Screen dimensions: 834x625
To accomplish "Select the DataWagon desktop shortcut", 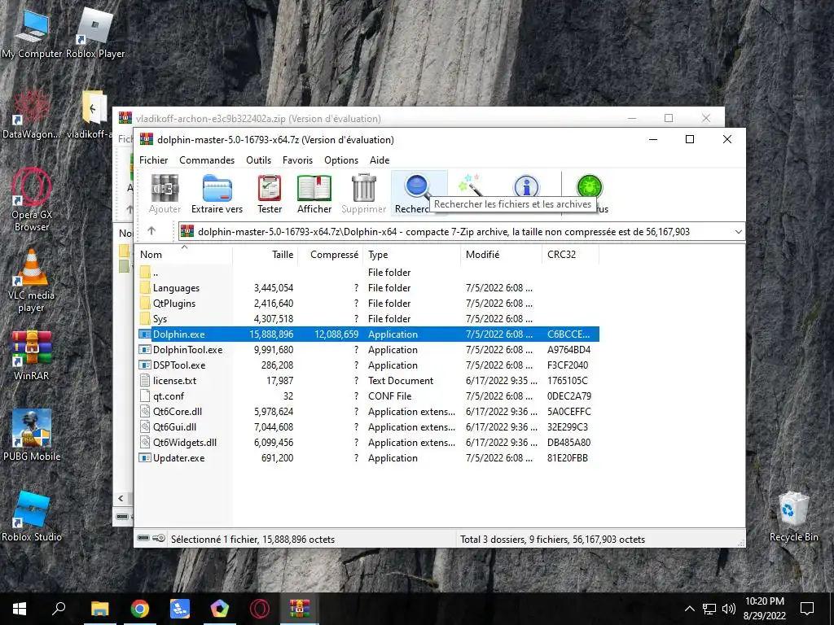I will click(x=32, y=116).
